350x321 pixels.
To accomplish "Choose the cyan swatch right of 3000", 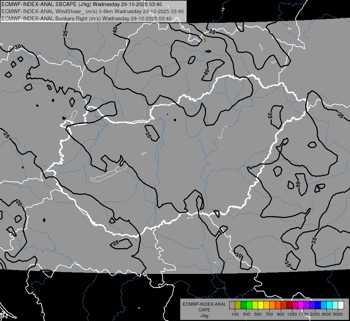I will [x=330, y=305].
